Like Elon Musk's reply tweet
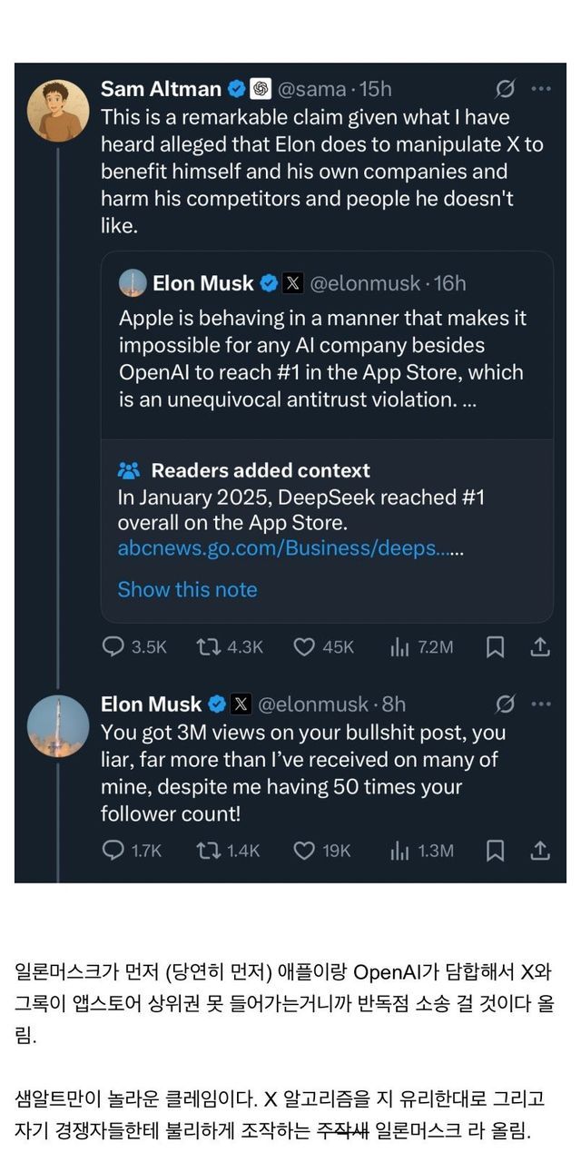This screenshot has height=1162, width=581. [x=304, y=851]
